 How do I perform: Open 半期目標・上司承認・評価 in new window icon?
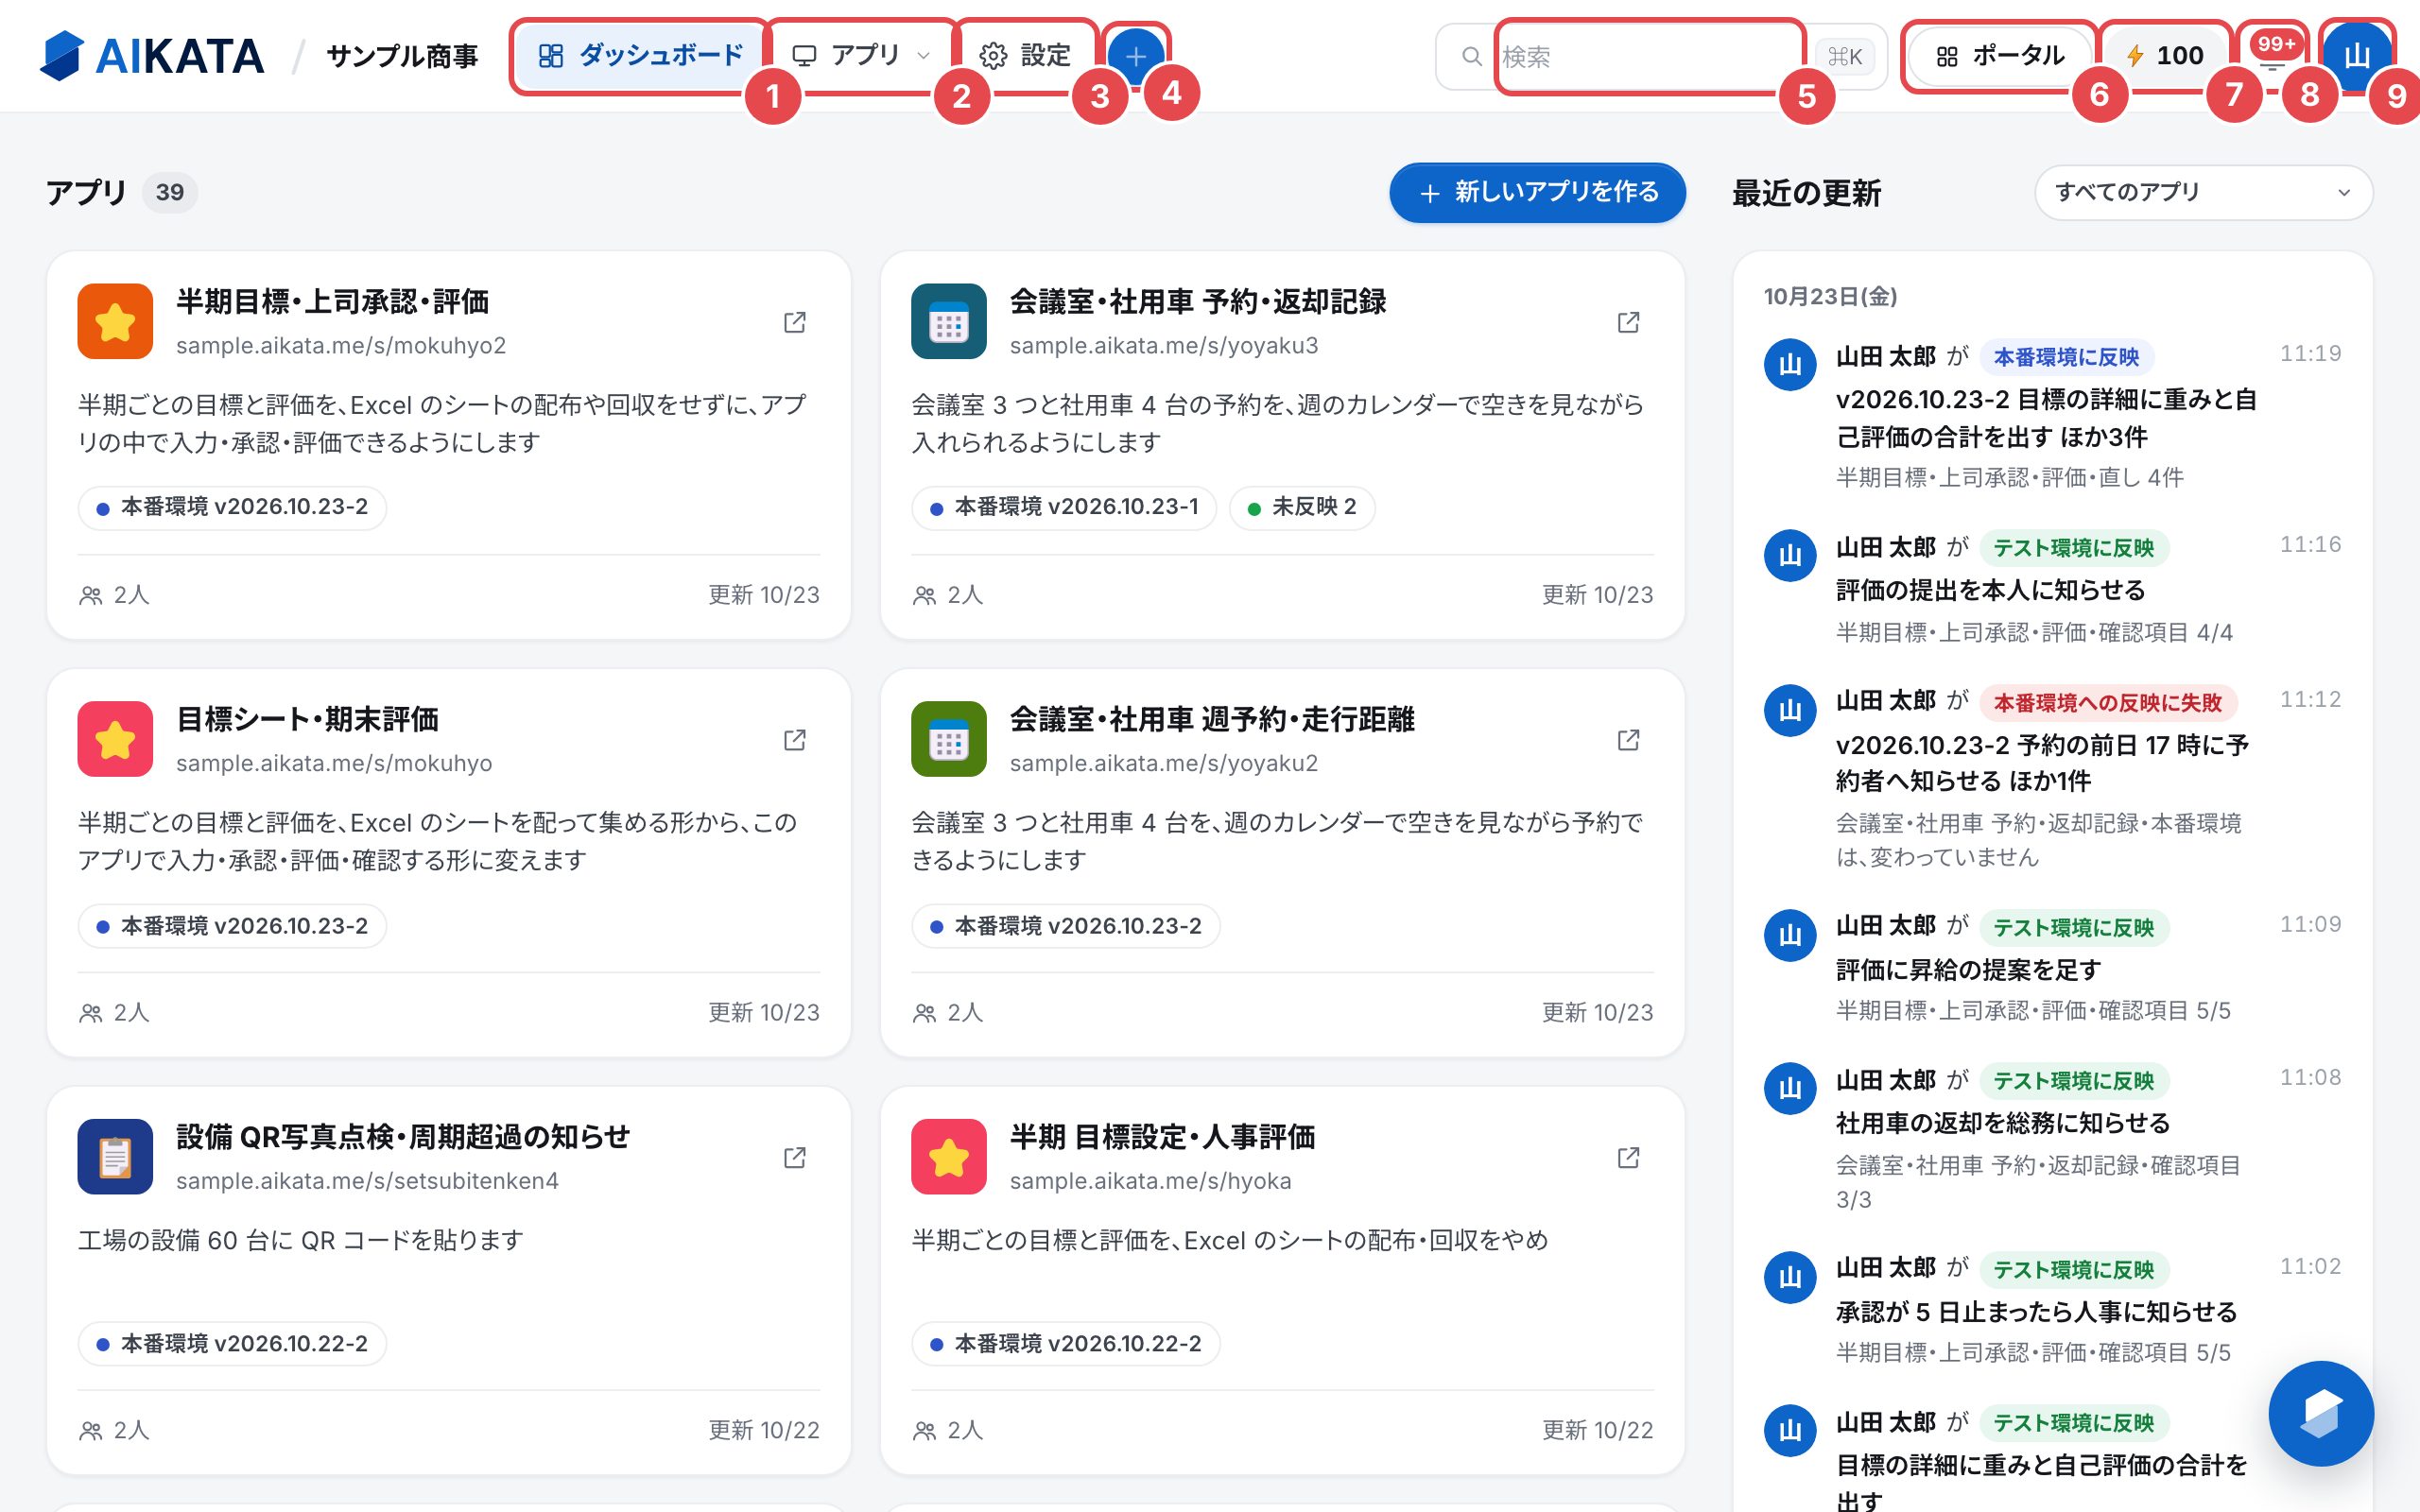(x=795, y=322)
